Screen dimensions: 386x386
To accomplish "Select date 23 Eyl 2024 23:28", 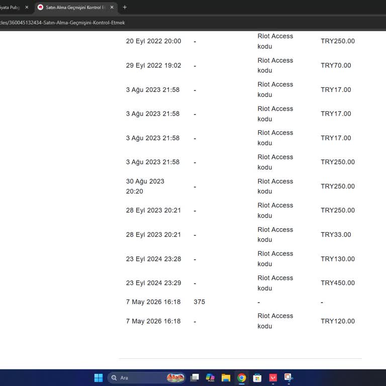I will pyautogui.click(x=153, y=259).
